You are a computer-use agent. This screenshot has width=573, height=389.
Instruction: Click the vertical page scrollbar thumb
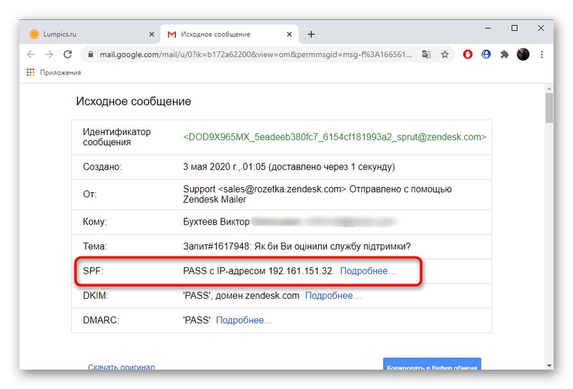click(x=549, y=108)
